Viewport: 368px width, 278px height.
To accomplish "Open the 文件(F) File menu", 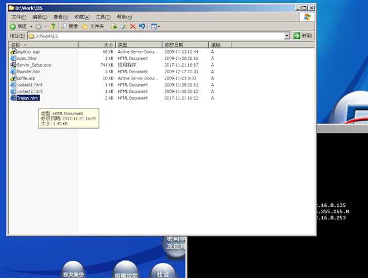I will pos(19,17).
